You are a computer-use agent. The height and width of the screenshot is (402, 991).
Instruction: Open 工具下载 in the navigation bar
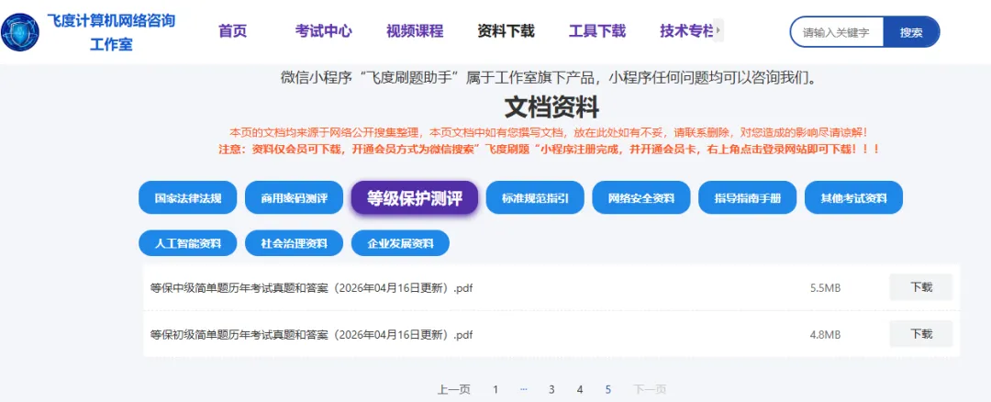tap(597, 31)
